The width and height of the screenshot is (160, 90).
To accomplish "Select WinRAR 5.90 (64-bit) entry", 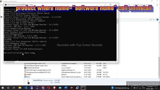I will (x=70, y=68).
